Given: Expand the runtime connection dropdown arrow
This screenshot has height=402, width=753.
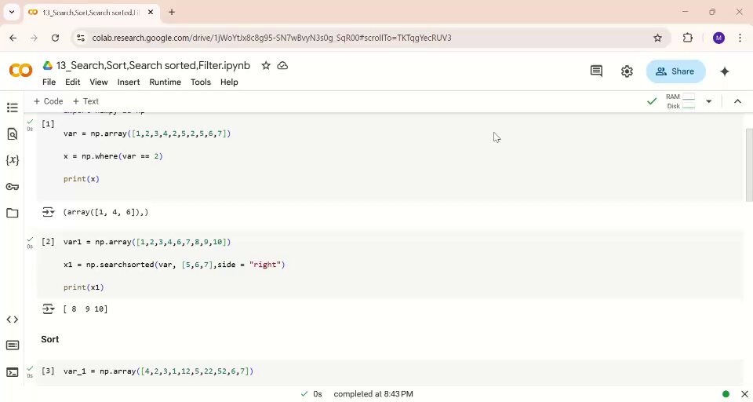Looking at the screenshot, I should [709, 101].
